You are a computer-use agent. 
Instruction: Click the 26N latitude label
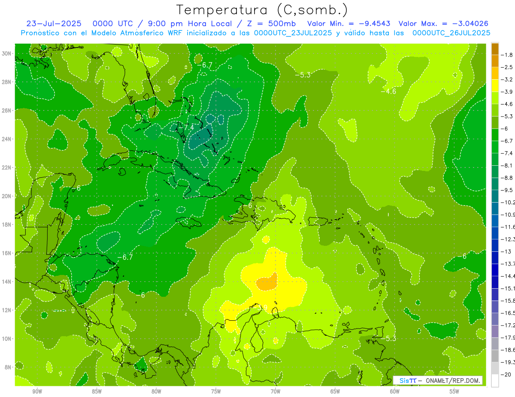(7, 110)
